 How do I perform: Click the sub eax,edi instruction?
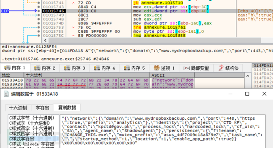point(147,19)
